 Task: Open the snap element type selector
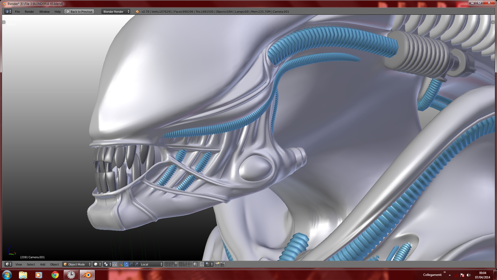click(x=209, y=264)
